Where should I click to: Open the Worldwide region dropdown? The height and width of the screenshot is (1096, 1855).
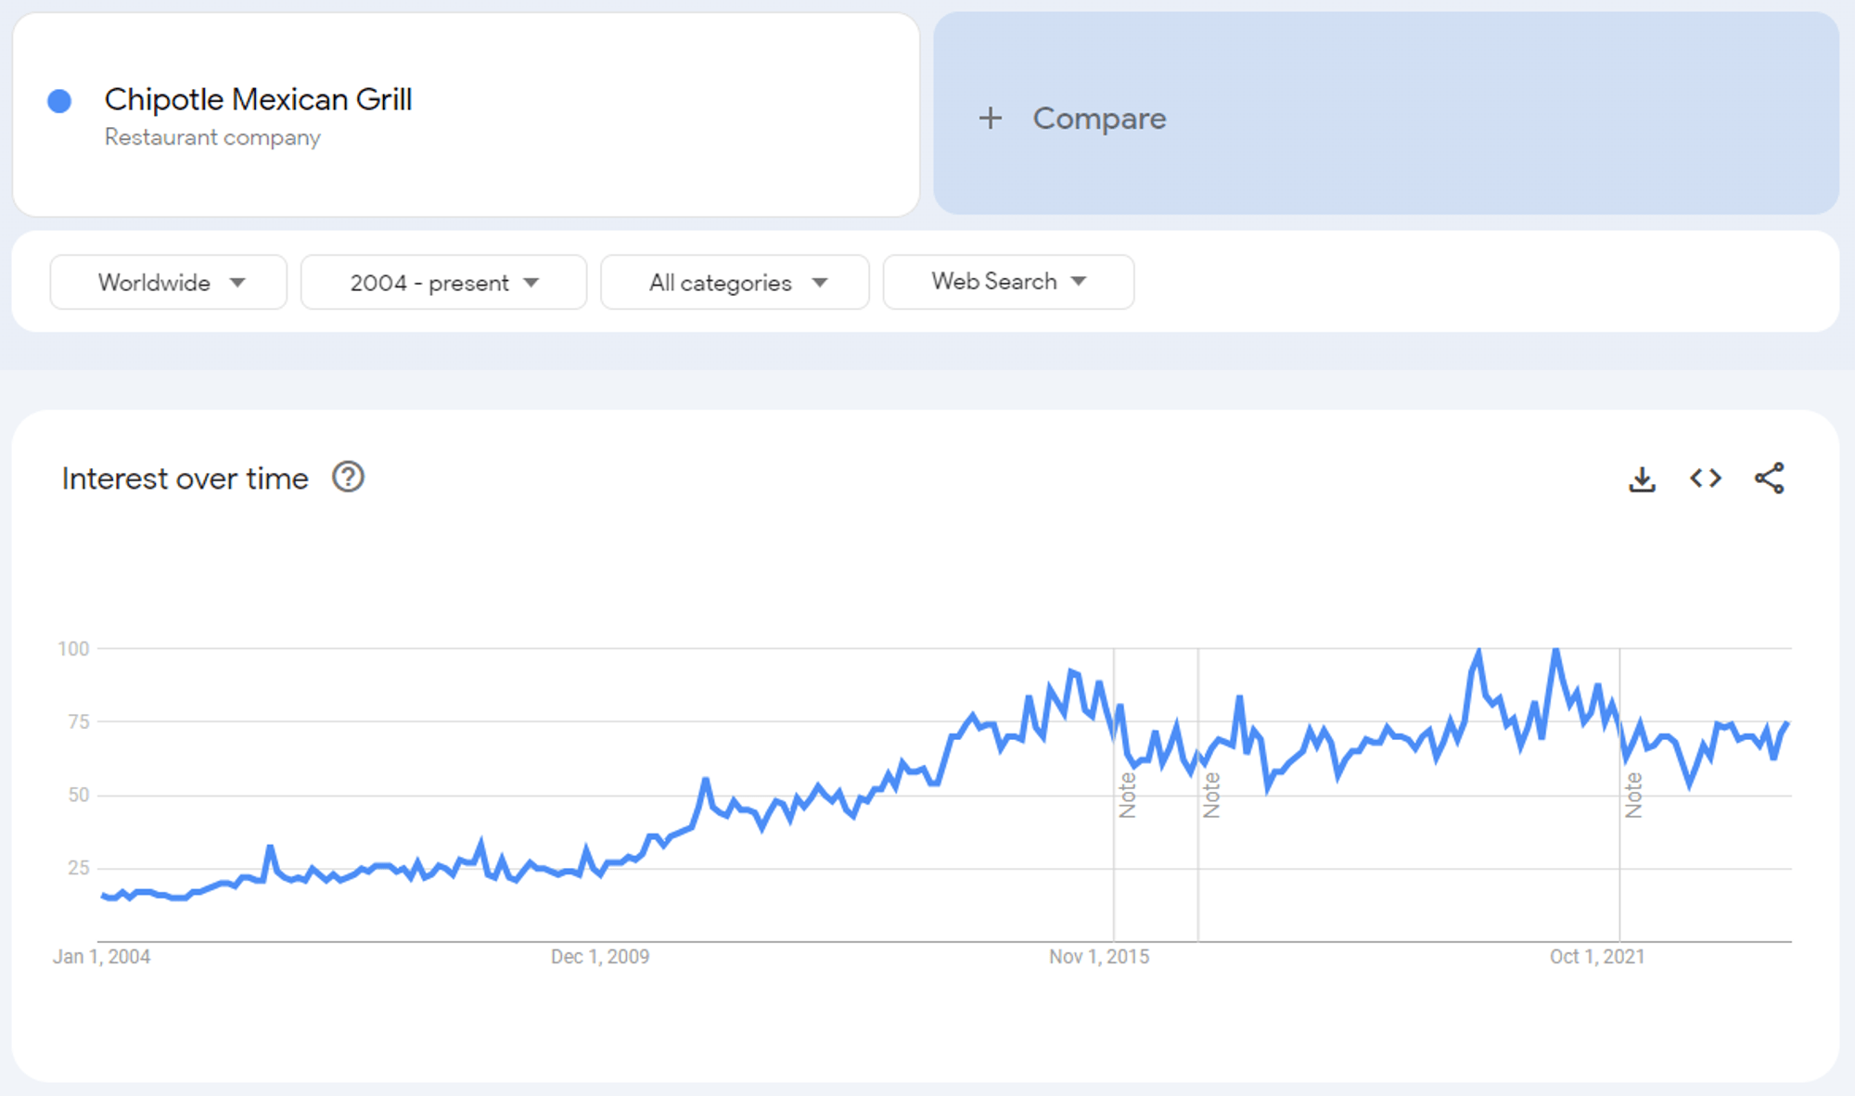pyautogui.click(x=169, y=283)
